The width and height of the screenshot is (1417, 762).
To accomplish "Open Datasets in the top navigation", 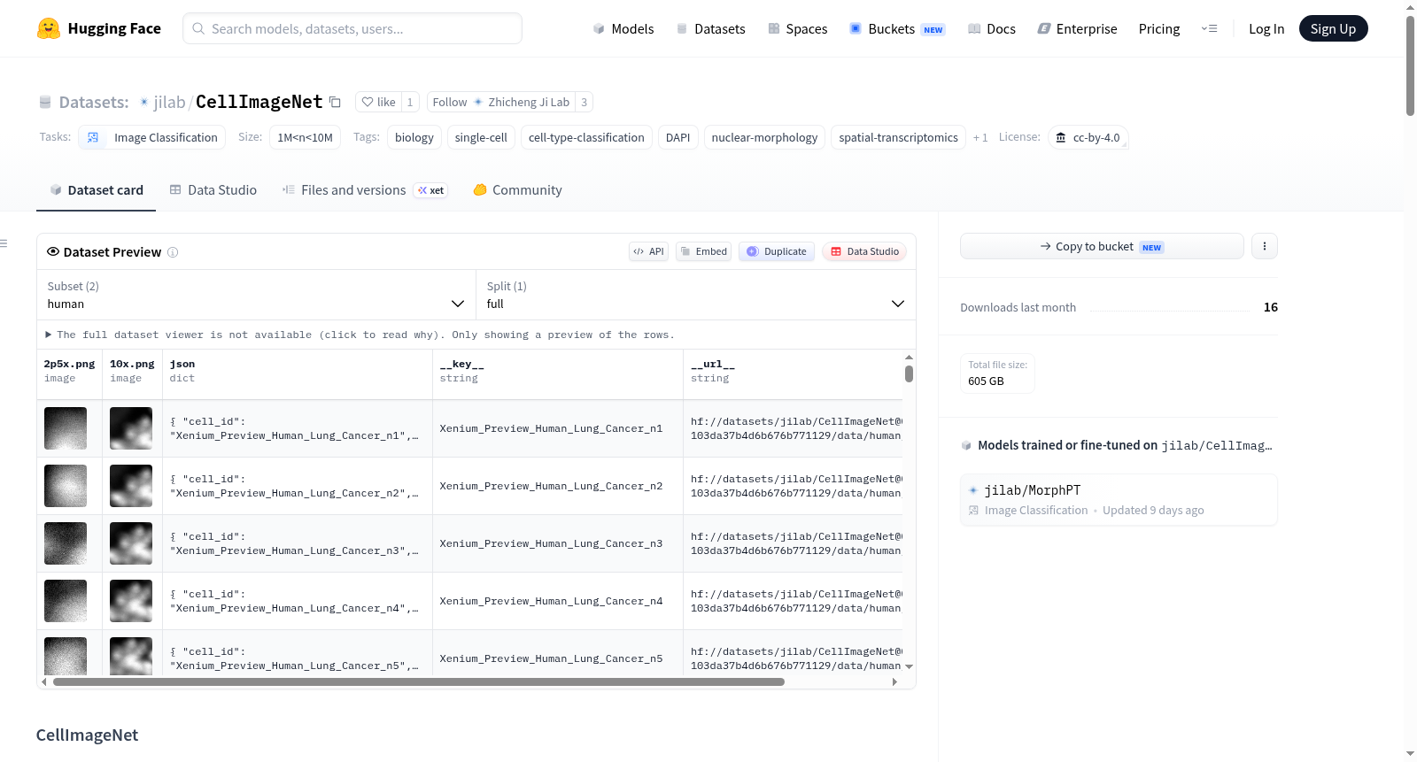I will [x=710, y=28].
